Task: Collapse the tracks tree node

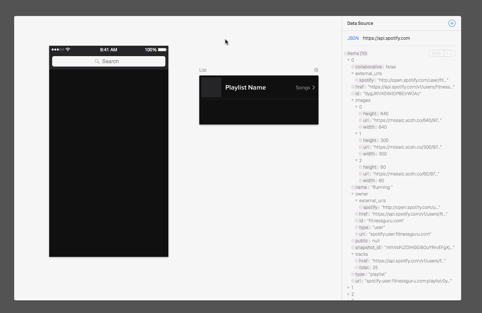Action: [x=352, y=254]
